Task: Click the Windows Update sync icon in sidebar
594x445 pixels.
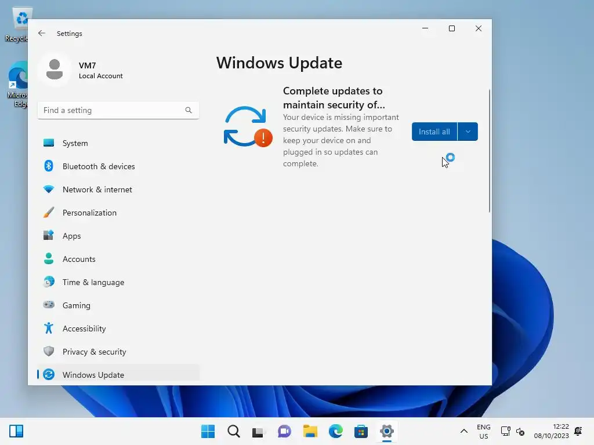Action: [49, 375]
